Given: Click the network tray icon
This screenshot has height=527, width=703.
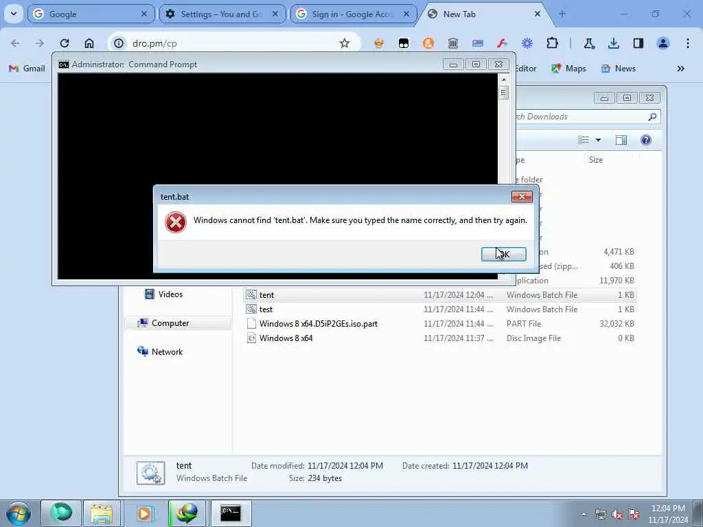Looking at the screenshot, I should (x=601, y=515).
